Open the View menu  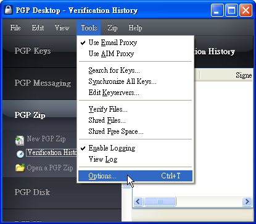[62, 27]
